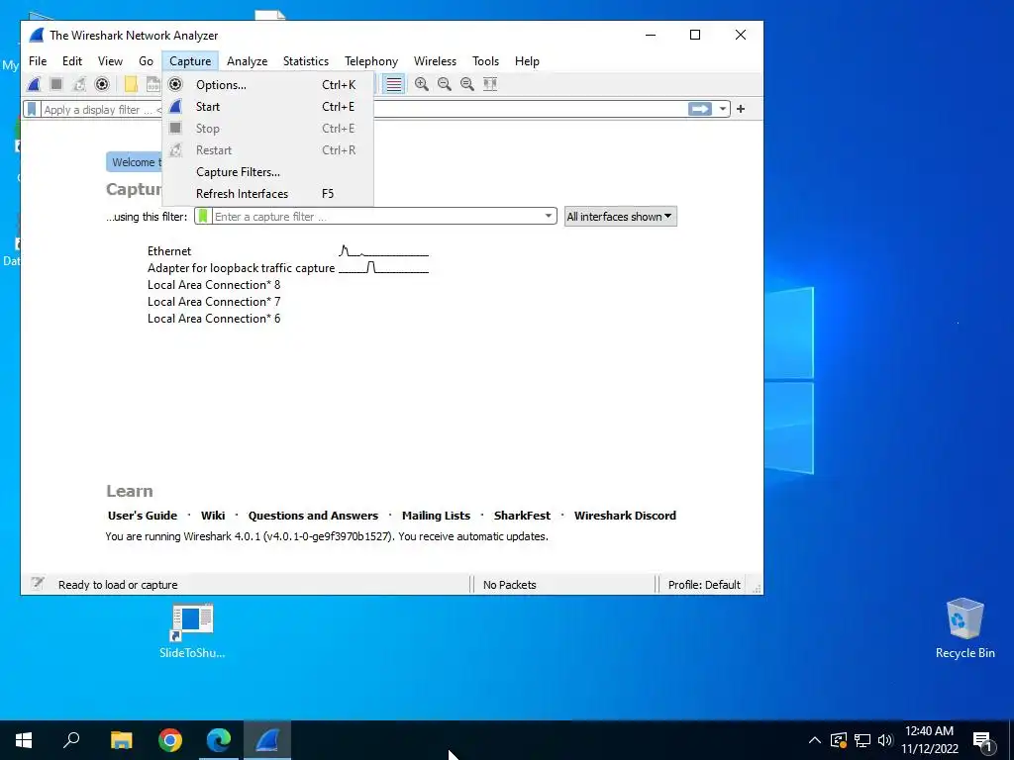Viewport: 1014px width, 760px height.
Task: Open File Explorer from the taskbar
Action: coord(121,740)
